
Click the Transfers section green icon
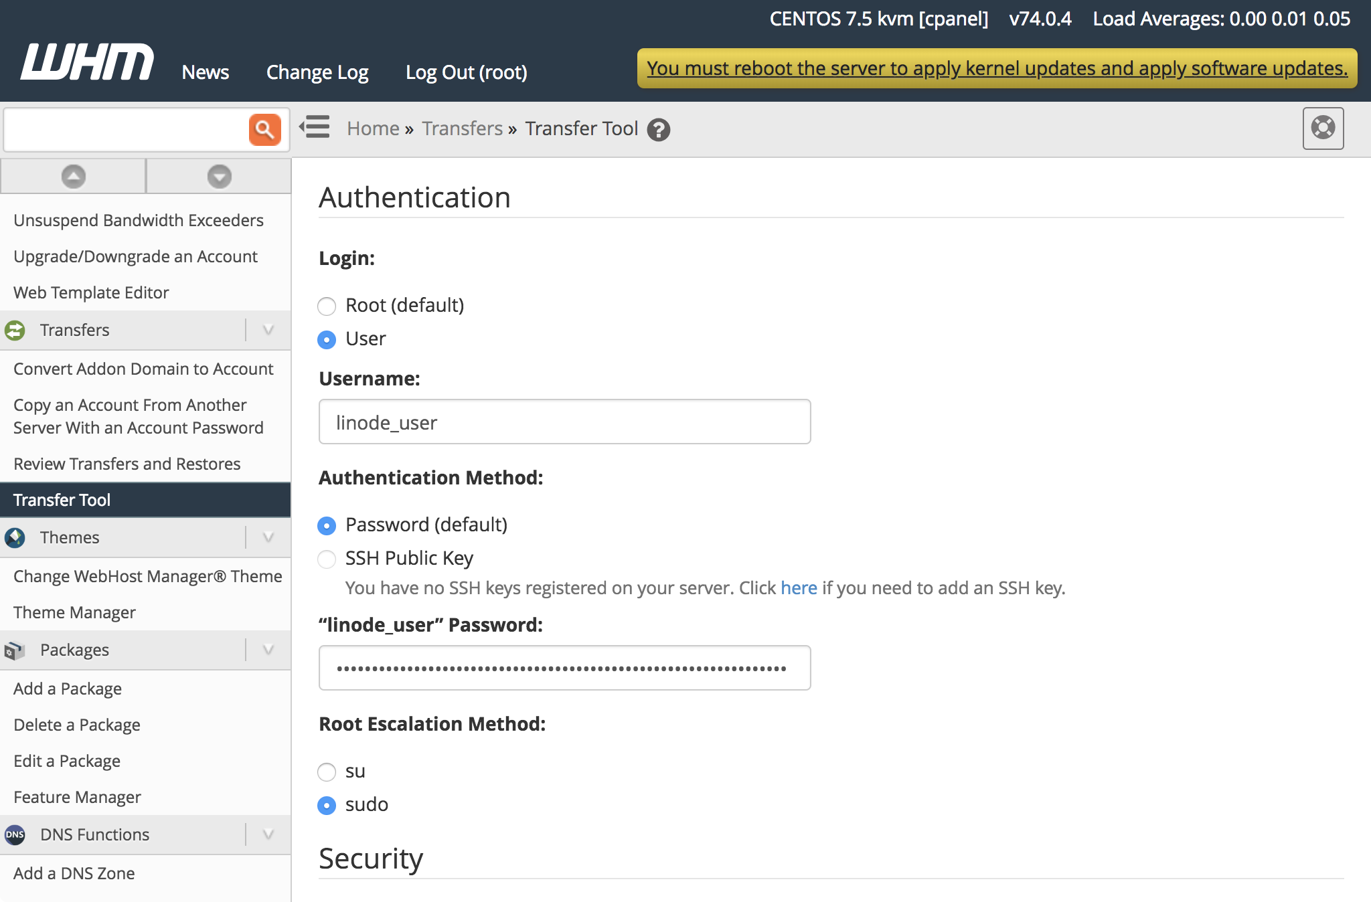15,330
